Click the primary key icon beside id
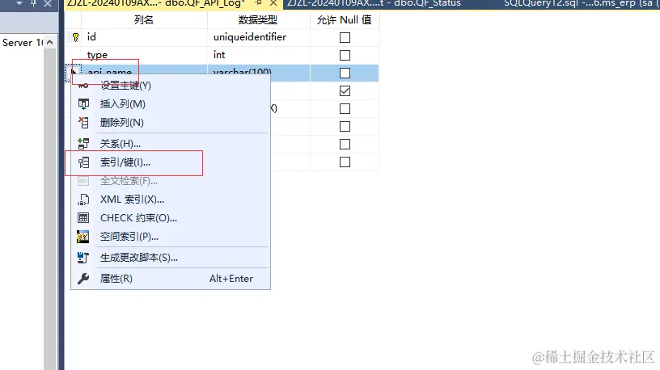660x370 pixels. coord(75,37)
